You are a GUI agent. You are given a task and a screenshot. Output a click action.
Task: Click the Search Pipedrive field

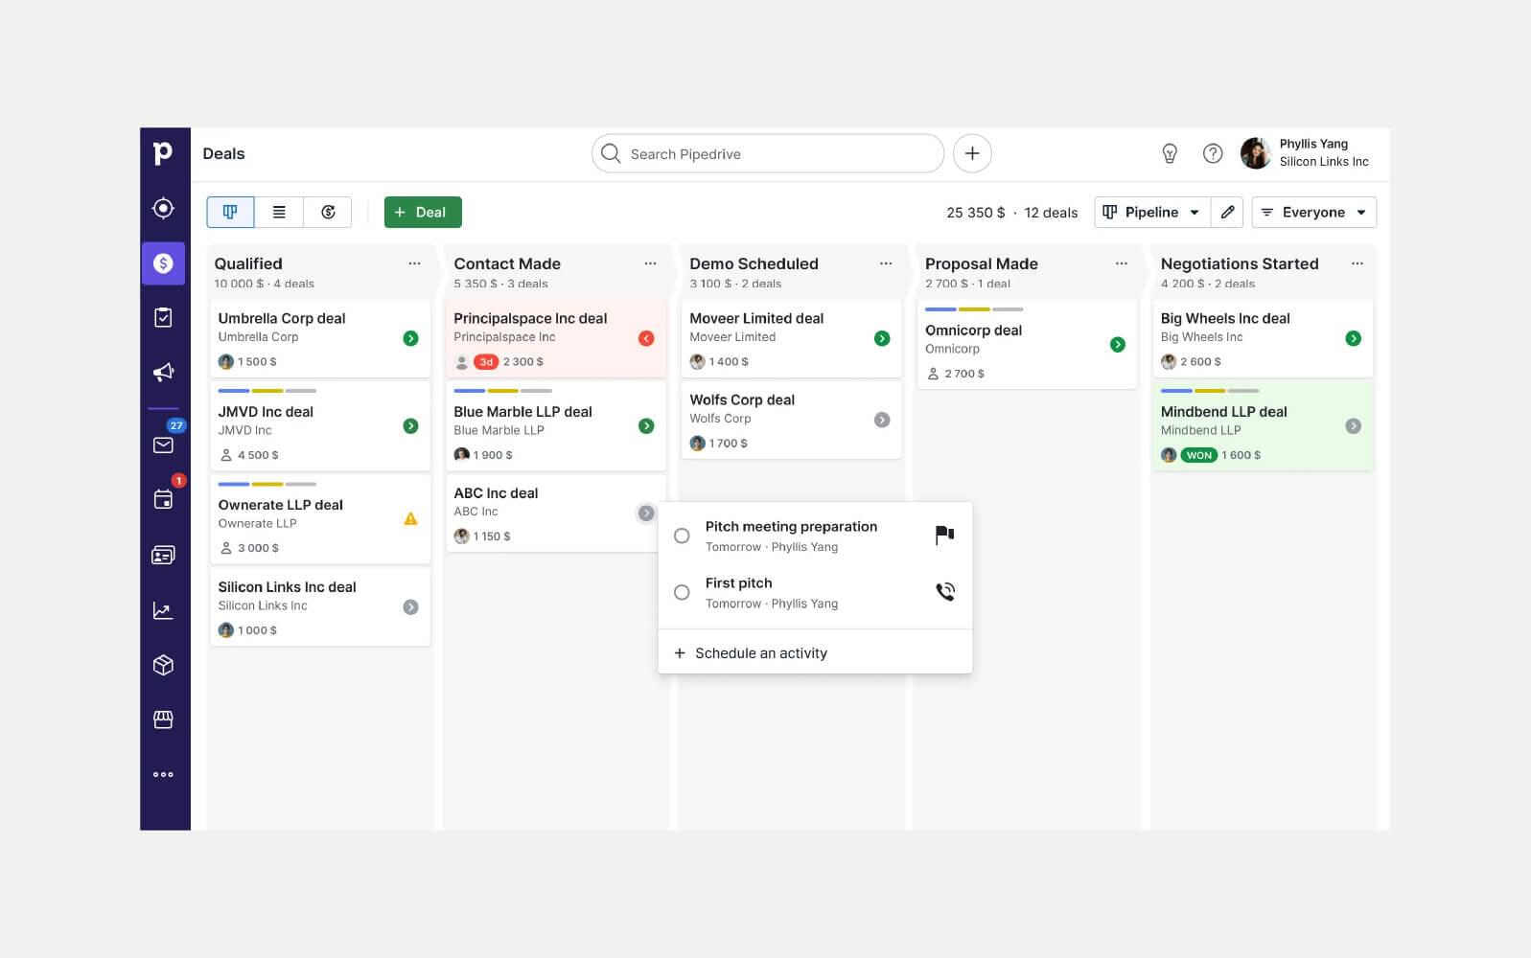click(768, 153)
